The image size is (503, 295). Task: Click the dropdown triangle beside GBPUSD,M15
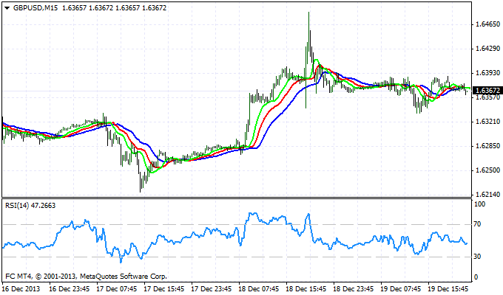7,8
